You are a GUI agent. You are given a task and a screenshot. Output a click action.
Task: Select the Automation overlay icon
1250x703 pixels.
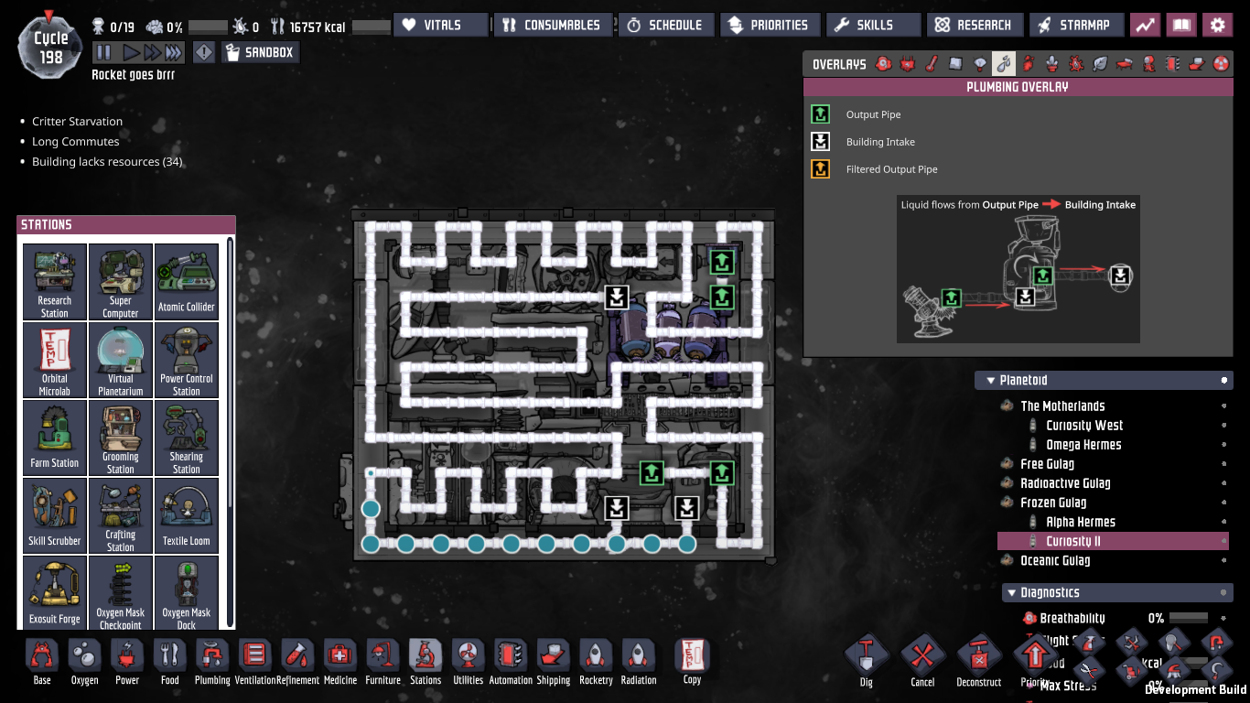(1172, 64)
